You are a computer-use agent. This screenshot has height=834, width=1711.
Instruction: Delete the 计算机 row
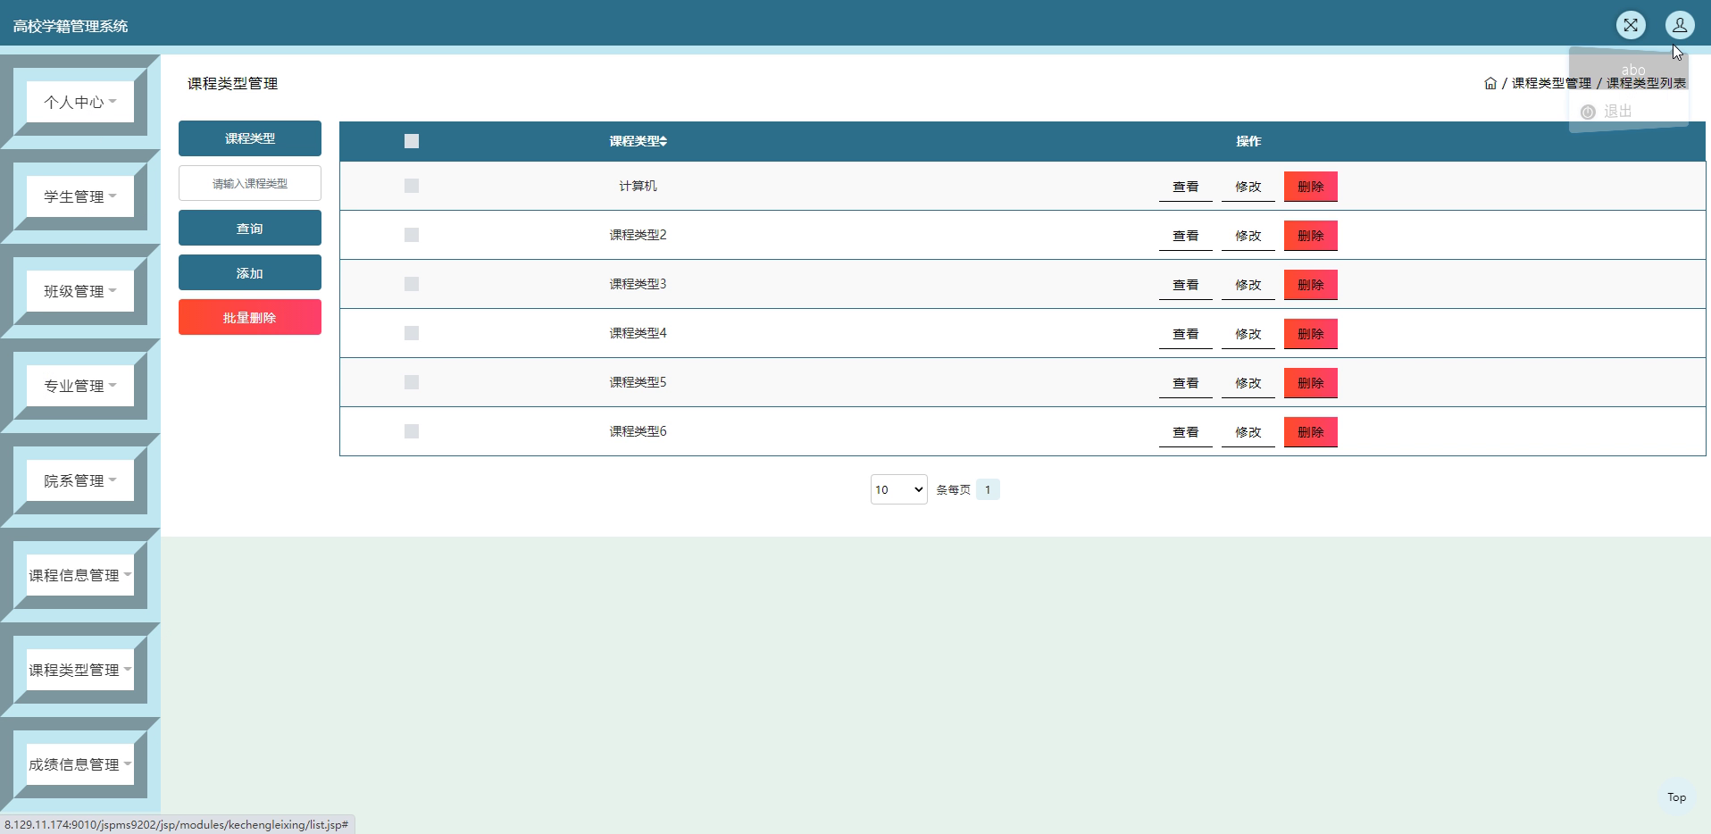click(1311, 187)
